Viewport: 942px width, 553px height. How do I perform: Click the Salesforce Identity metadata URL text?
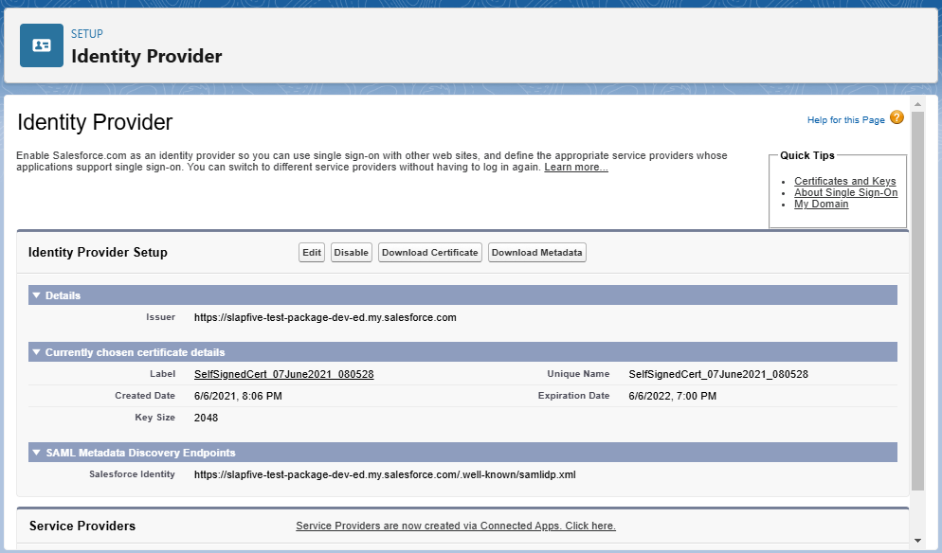(x=385, y=474)
